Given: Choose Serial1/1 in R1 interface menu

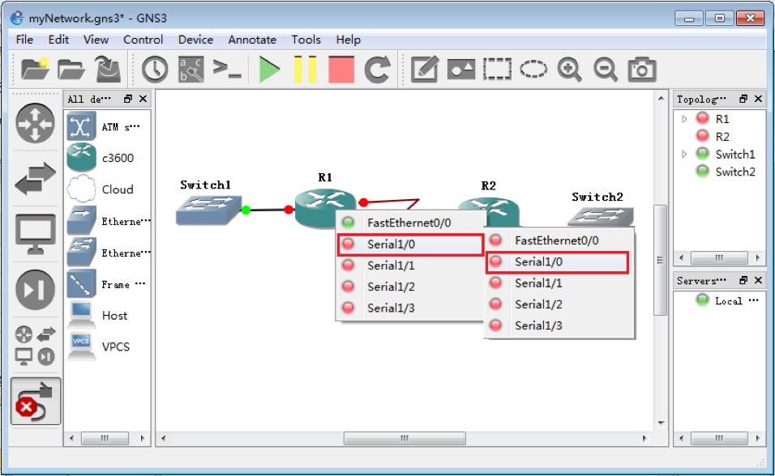Looking at the screenshot, I should click(x=409, y=266).
